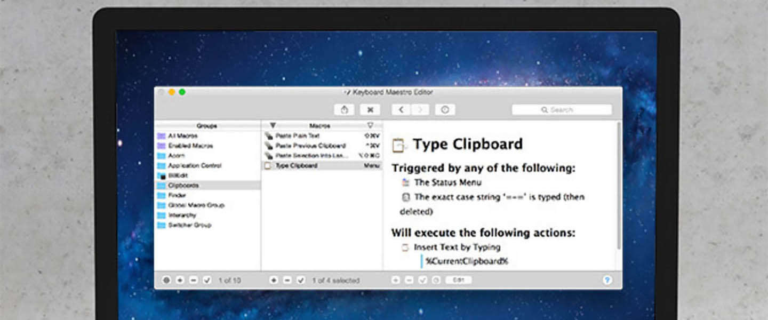Click the Edit button
This screenshot has width=768, height=320.
(x=458, y=280)
